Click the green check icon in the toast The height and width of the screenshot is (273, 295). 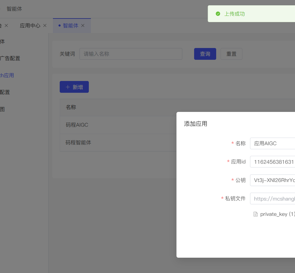click(218, 14)
